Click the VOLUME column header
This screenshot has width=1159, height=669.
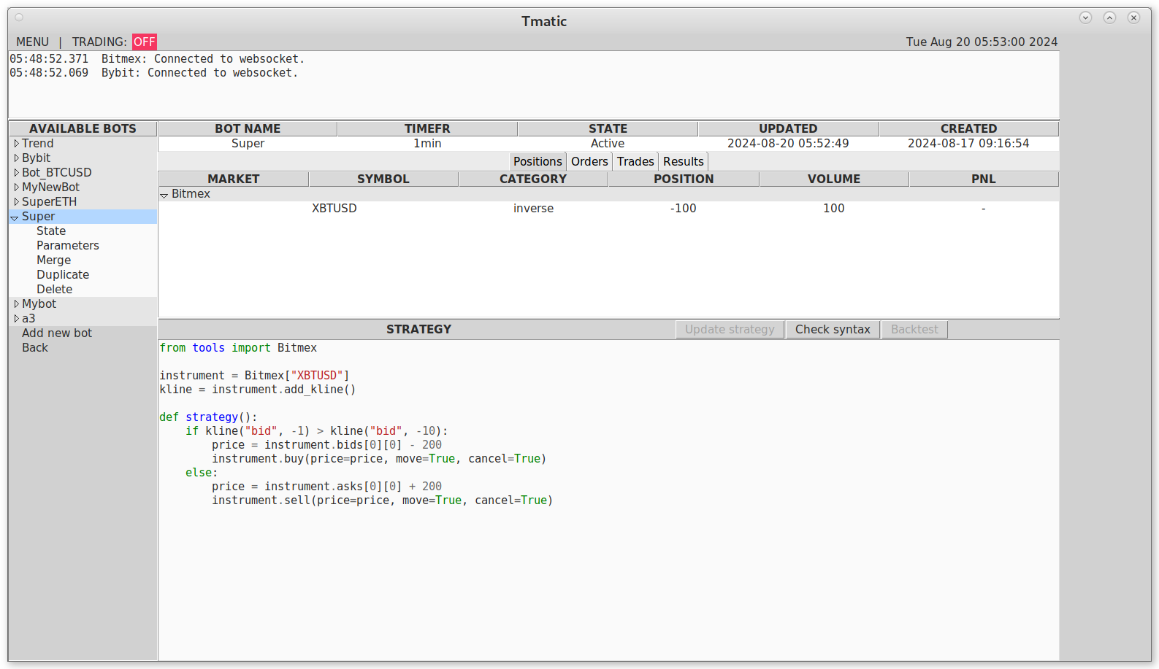pyautogui.click(x=834, y=179)
